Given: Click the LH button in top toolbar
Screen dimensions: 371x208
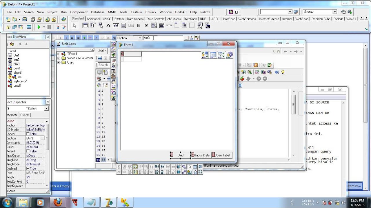Looking at the screenshot, I should (x=234, y=12).
